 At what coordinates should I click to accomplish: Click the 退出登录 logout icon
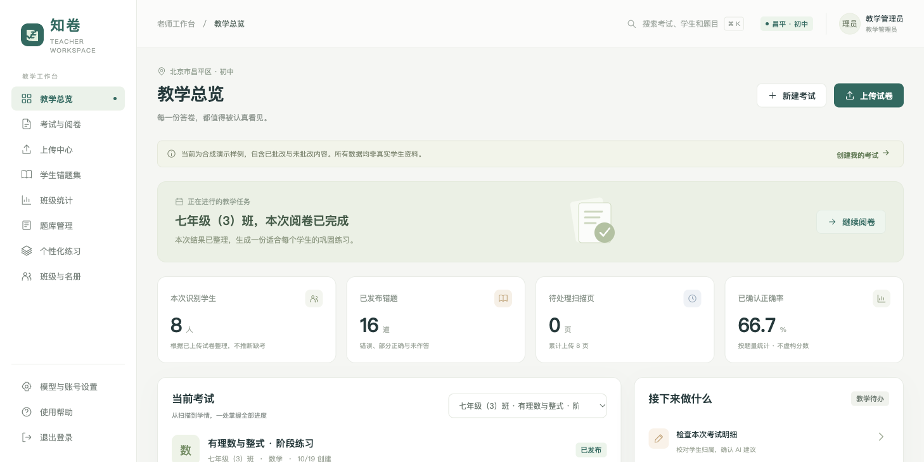coord(27,437)
